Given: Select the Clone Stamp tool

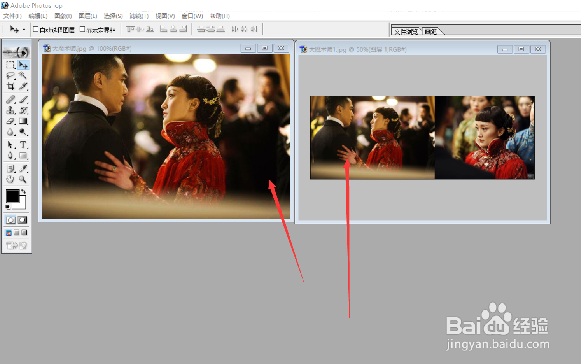Looking at the screenshot, I should (10, 110).
